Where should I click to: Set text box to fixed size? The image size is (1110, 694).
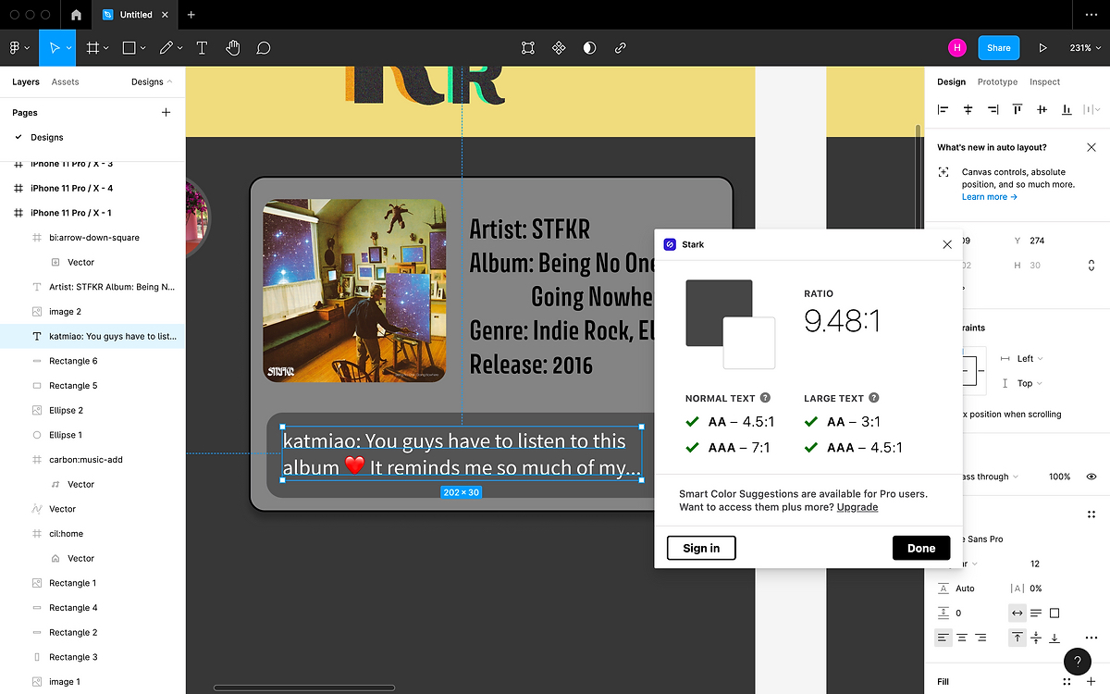1054,613
